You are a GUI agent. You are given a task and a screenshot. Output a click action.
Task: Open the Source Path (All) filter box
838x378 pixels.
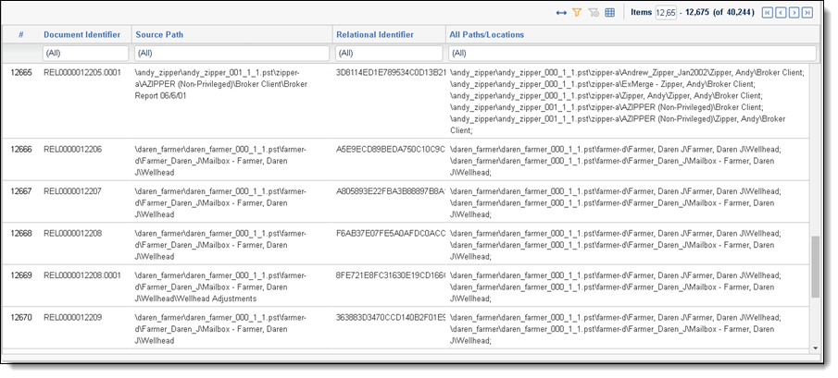(231, 53)
